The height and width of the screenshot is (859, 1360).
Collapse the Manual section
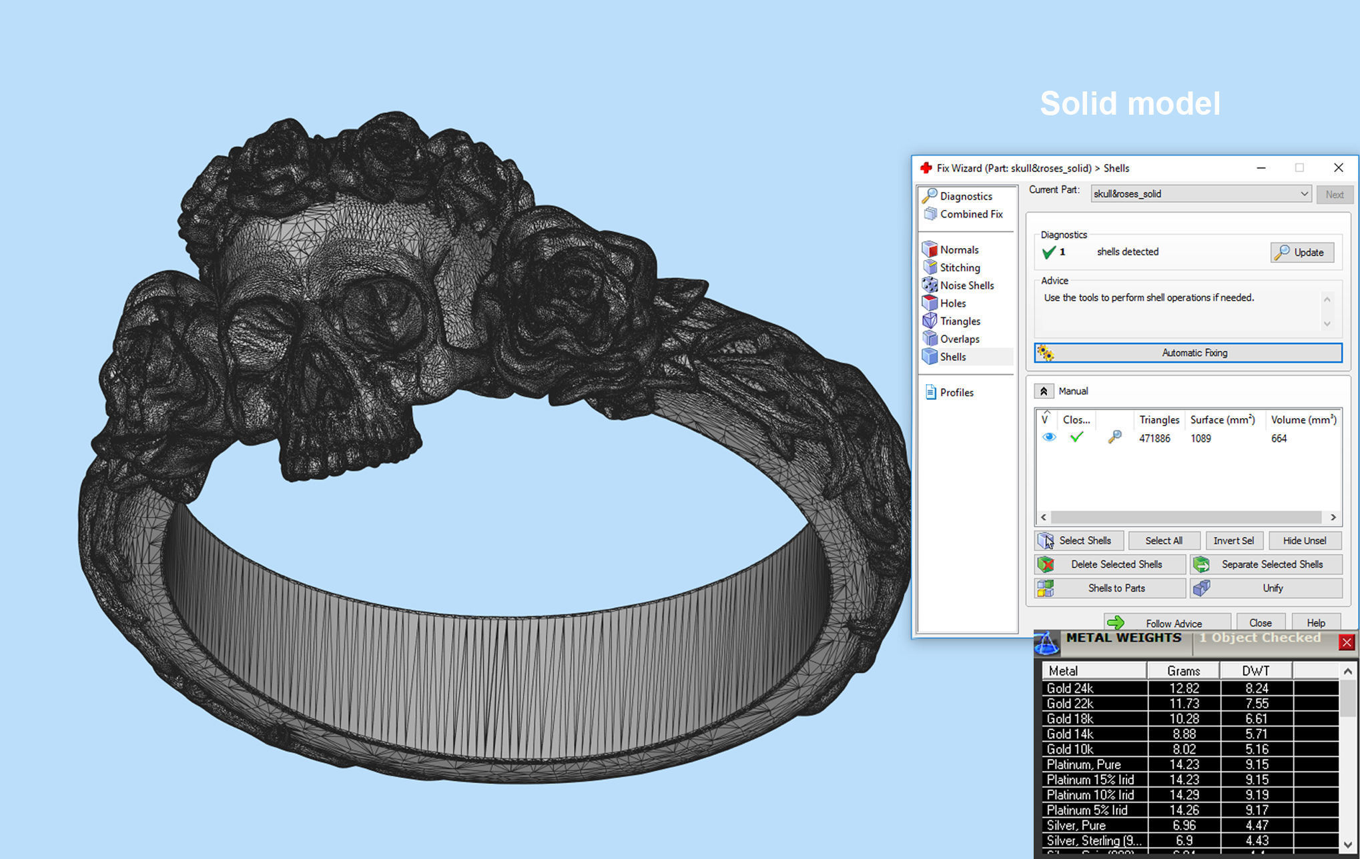pyautogui.click(x=1044, y=391)
